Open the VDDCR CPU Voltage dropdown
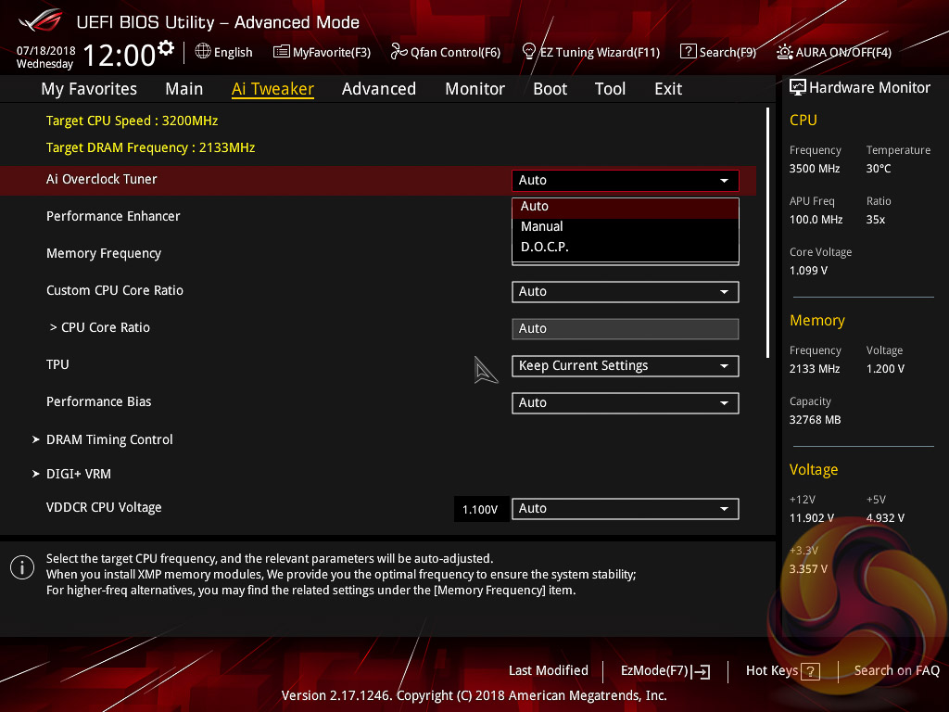Screen dimensions: 949x712 (626, 509)
